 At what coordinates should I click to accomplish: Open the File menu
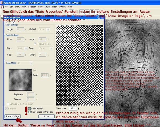6,7
